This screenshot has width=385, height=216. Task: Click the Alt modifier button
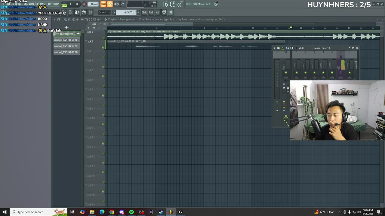[157, 12]
